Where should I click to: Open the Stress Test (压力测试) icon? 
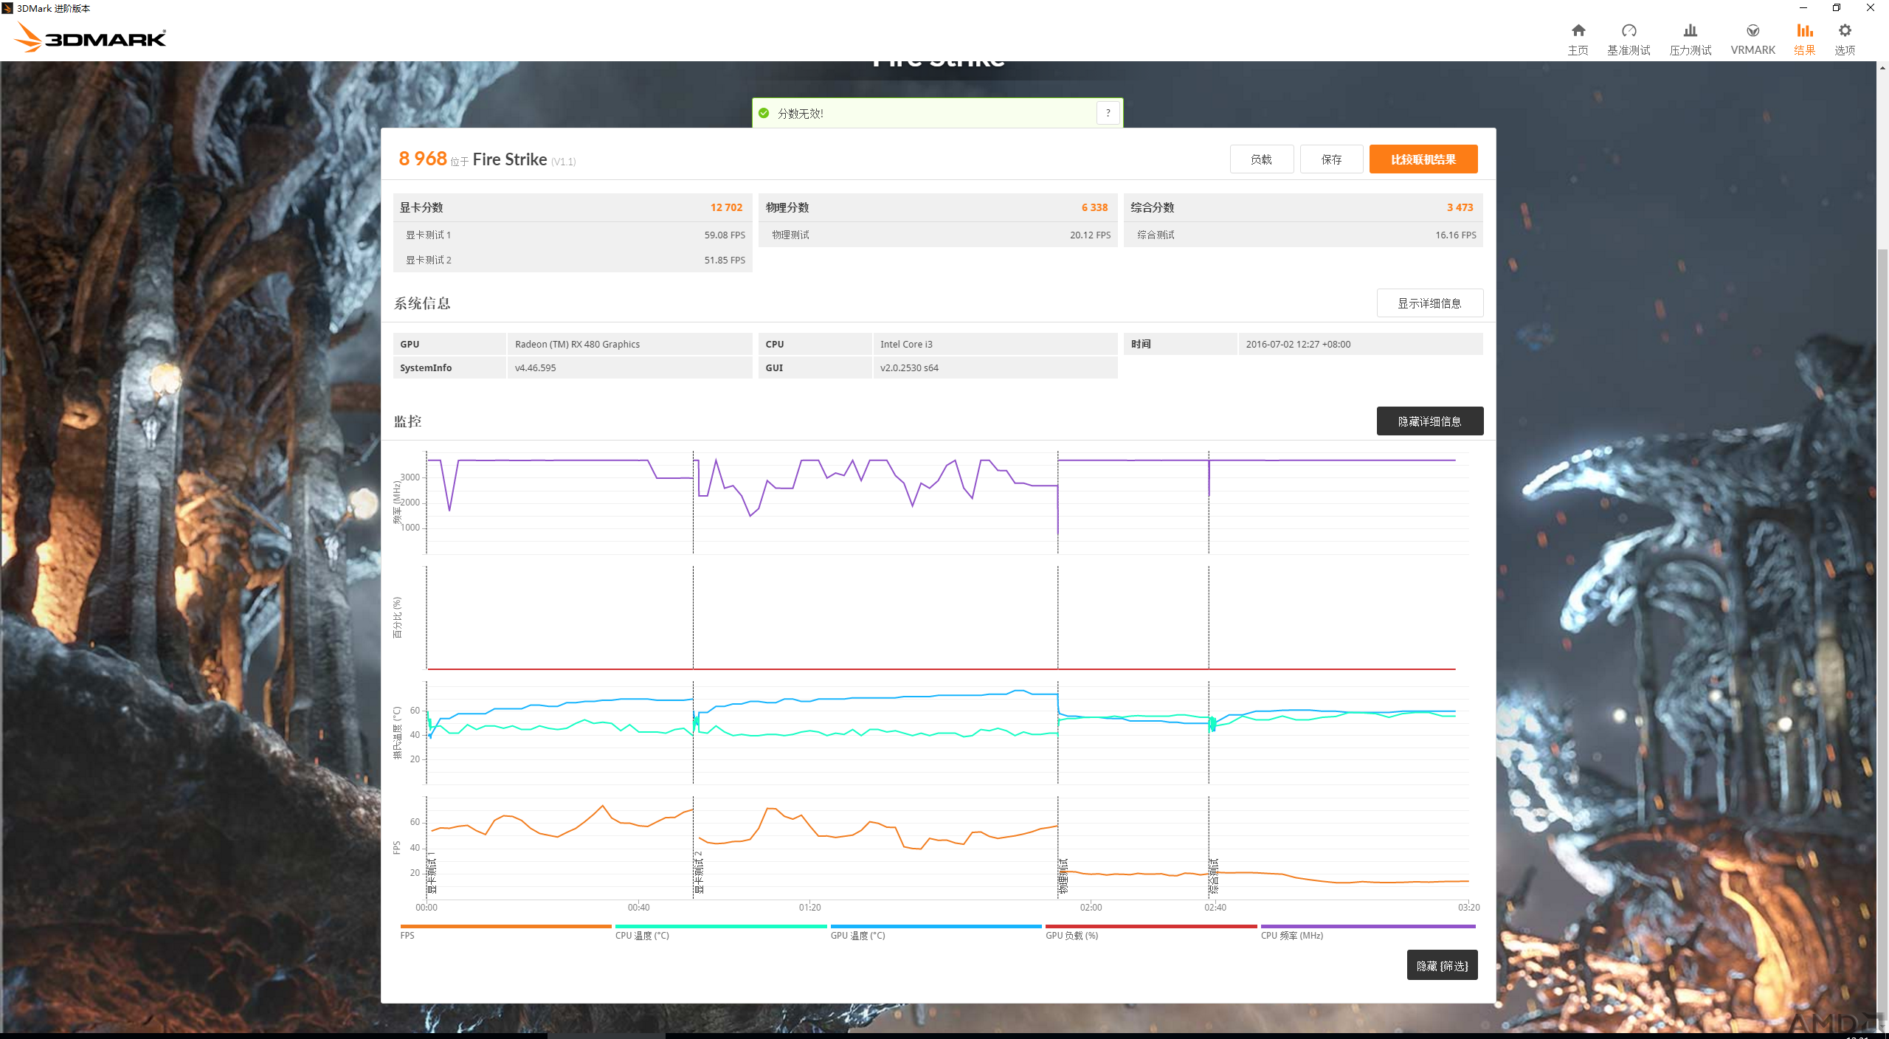click(x=1690, y=31)
